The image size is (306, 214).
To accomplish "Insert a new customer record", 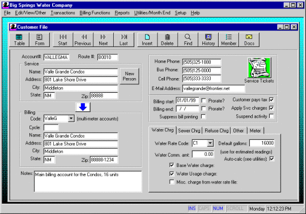I will tap(147, 40).
